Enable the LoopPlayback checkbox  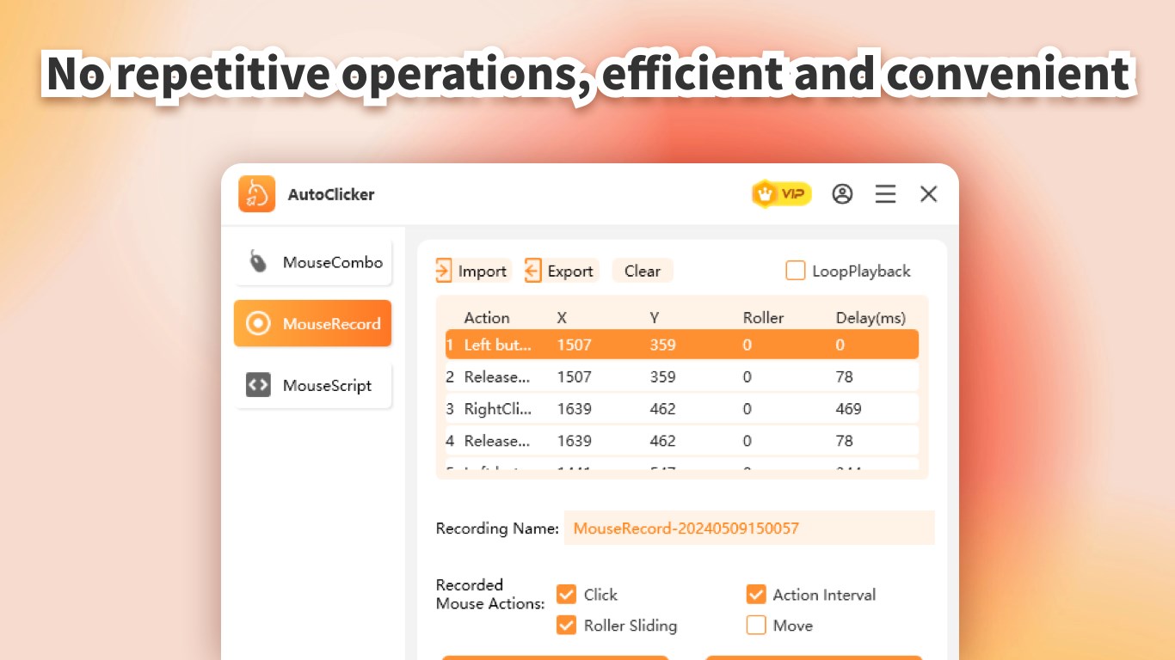[795, 271]
